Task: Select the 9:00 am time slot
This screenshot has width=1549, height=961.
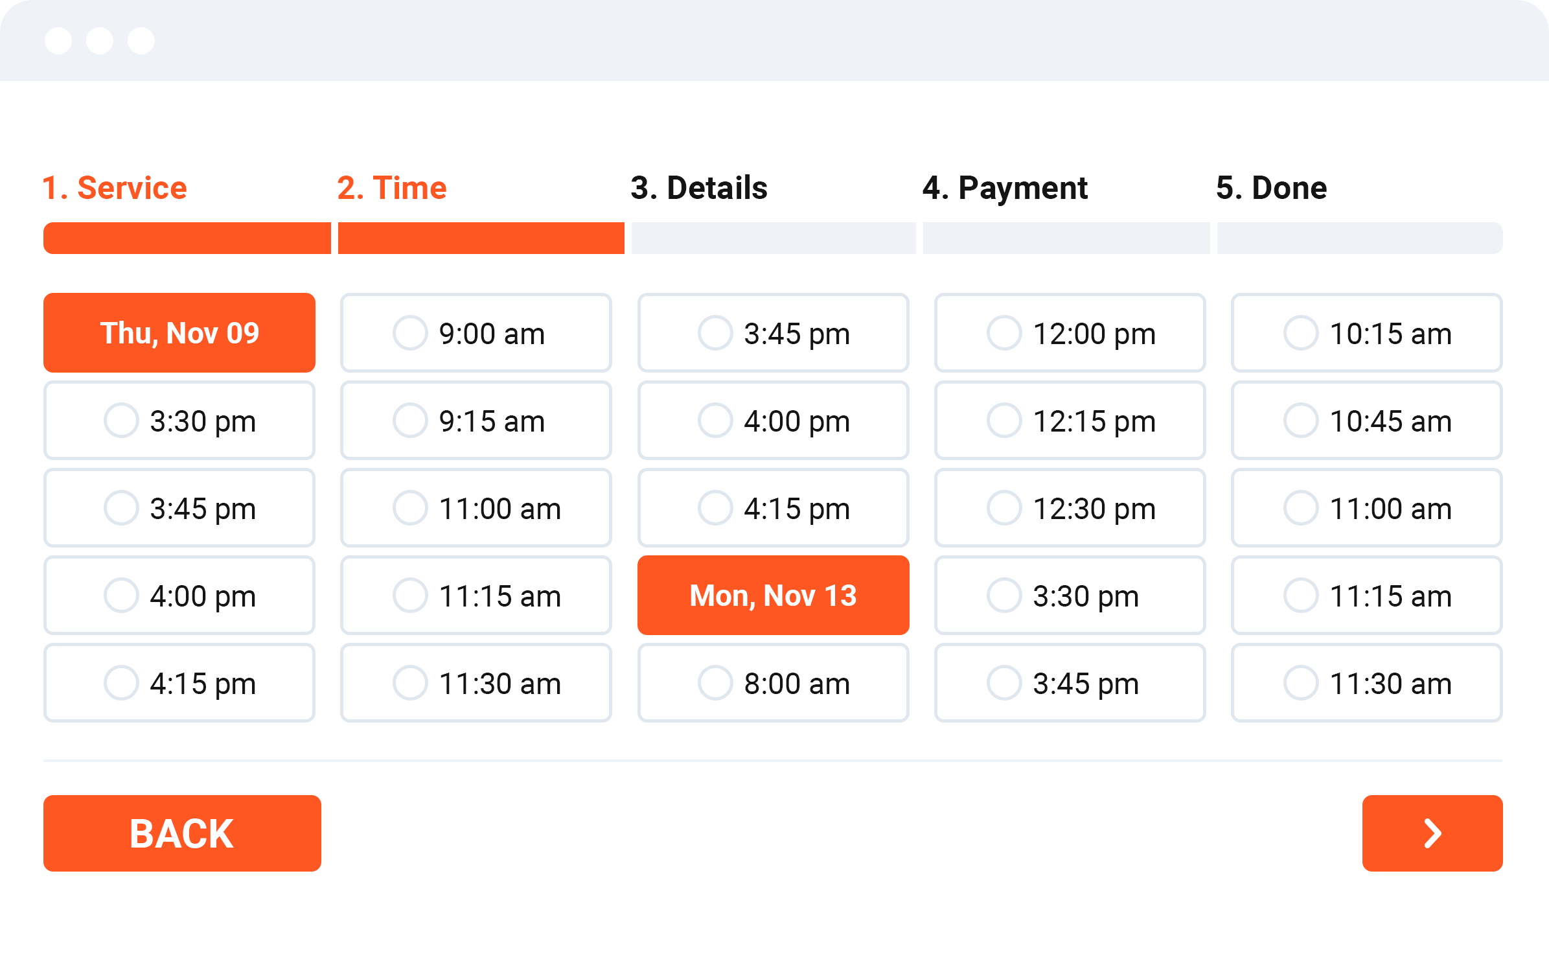Action: coord(476,333)
